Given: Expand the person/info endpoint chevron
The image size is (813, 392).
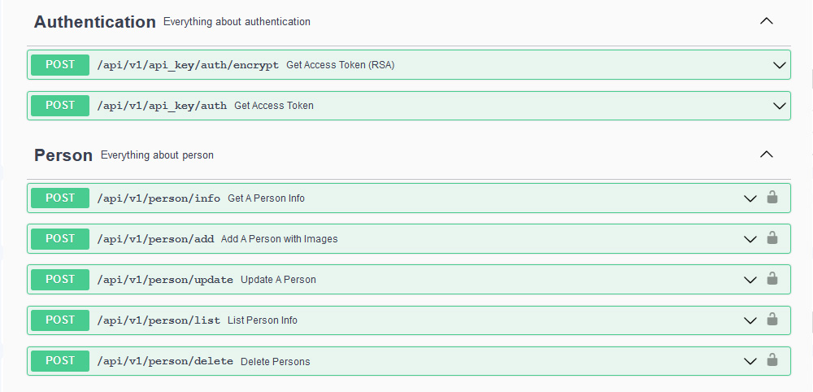Looking at the screenshot, I should pos(750,198).
